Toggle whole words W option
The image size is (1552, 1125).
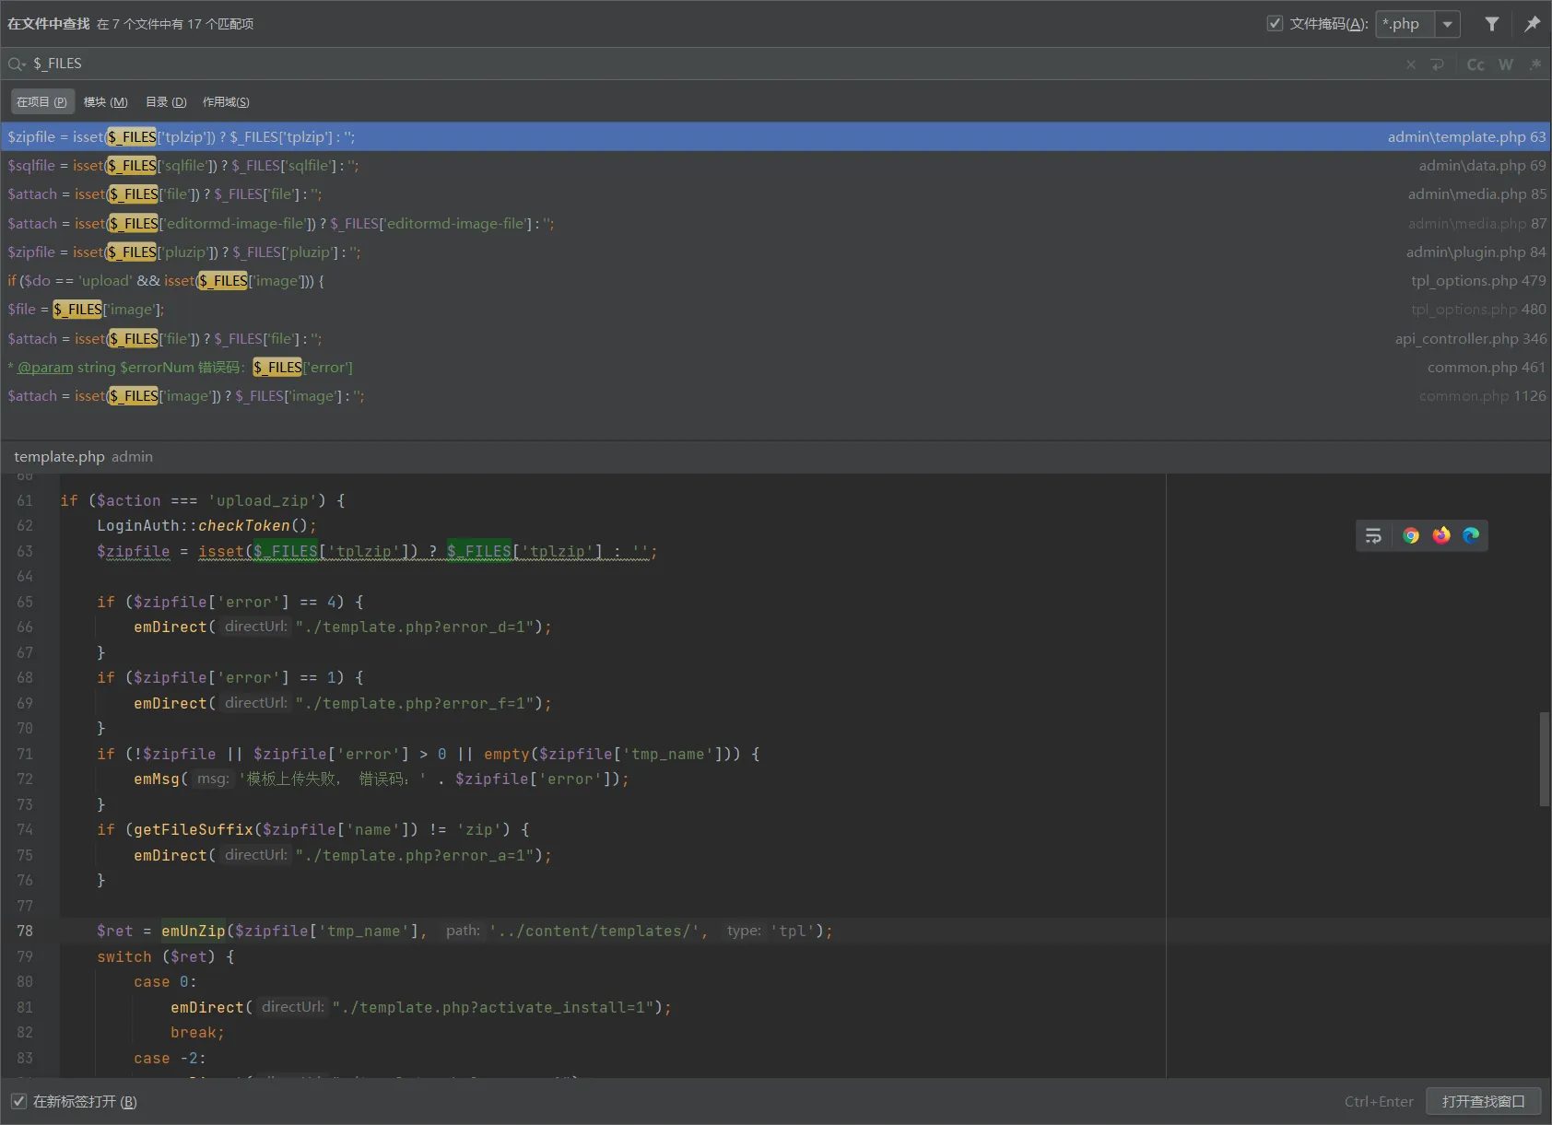[x=1505, y=64]
